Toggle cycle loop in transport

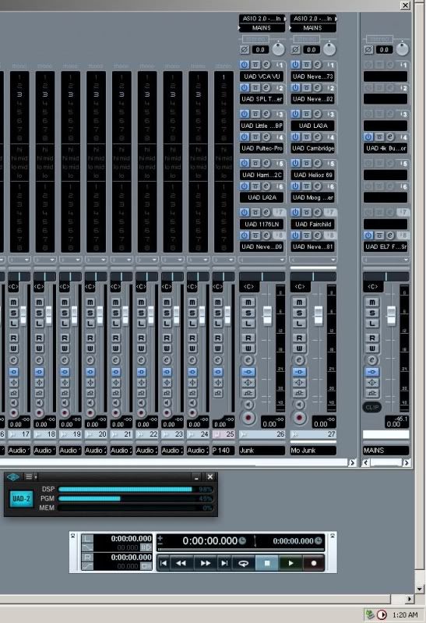[243, 563]
